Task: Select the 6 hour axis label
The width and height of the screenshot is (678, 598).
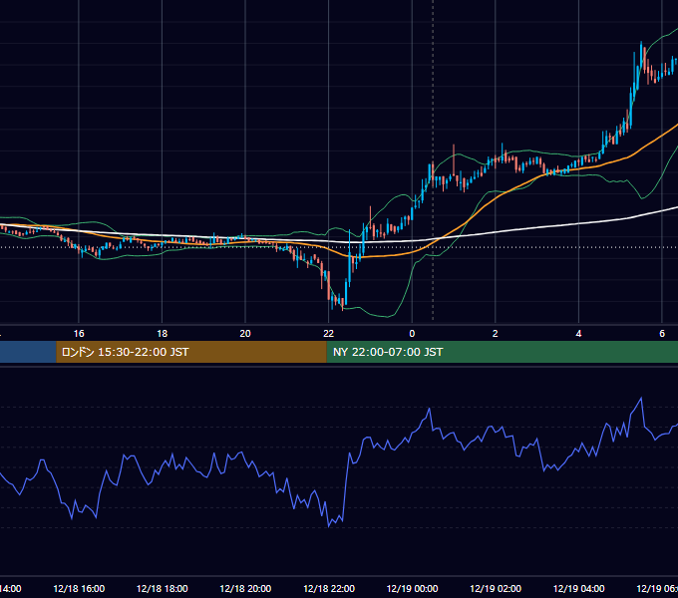Action: [x=662, y=334]
